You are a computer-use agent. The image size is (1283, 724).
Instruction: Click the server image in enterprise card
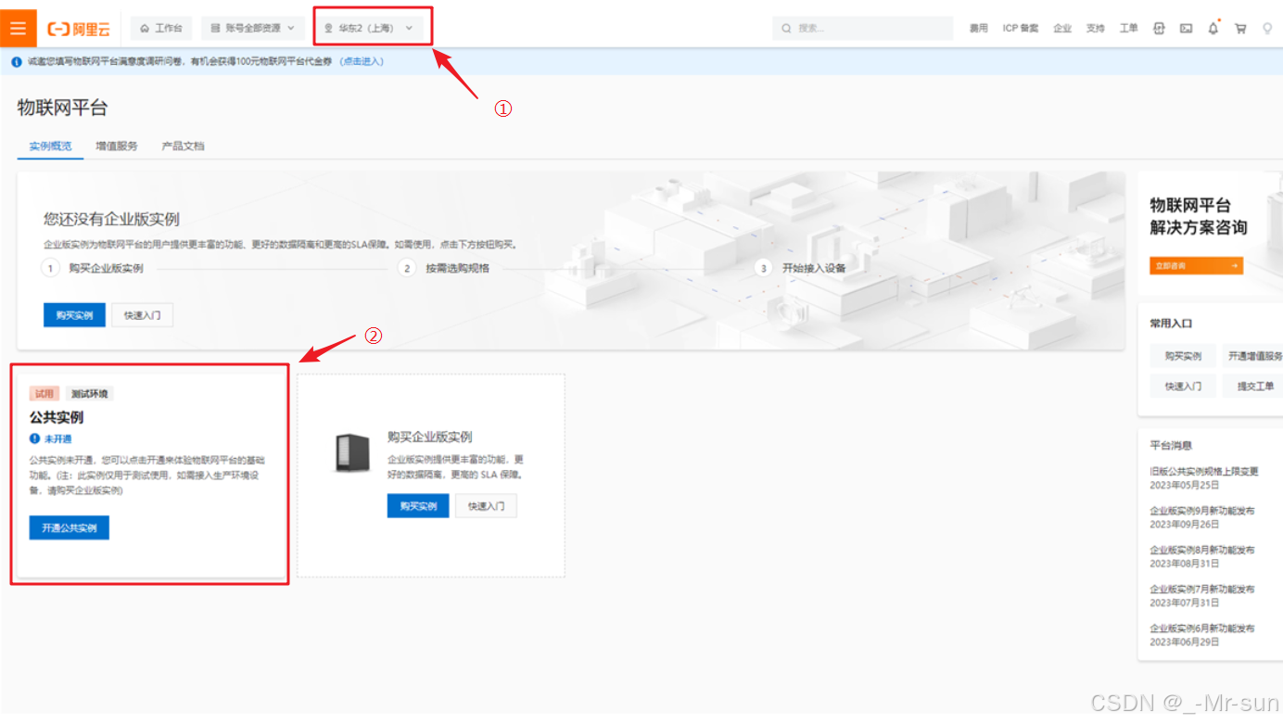tap(353, 453)
